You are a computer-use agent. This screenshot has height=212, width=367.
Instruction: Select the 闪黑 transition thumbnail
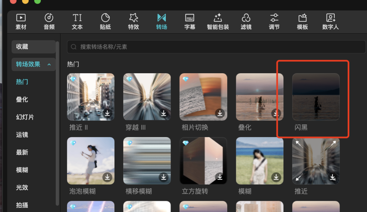click(316, 97)
